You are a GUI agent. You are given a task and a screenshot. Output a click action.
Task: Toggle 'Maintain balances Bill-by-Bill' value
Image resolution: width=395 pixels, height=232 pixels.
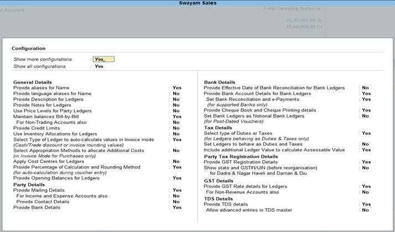(x=176, y=117)
